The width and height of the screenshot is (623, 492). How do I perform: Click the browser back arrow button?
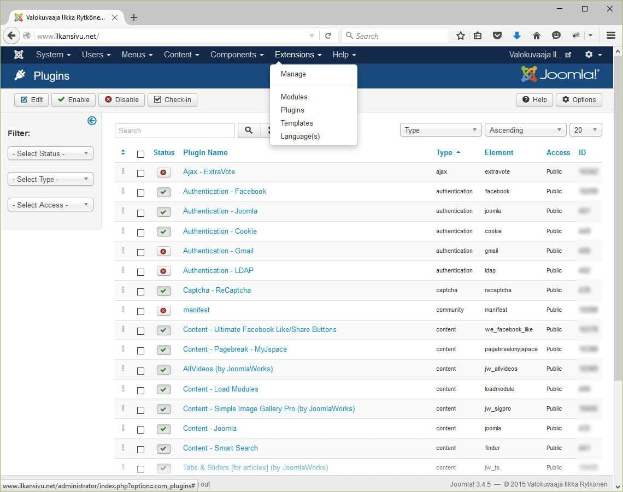tap(11, 35)
